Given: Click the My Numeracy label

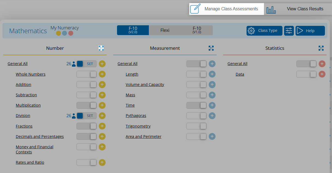Looking at the screenshot, I should pyautogui.click(x=65, y=28).
